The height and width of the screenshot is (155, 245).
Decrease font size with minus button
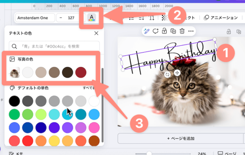pyautogui.click(x=61, y=18)
